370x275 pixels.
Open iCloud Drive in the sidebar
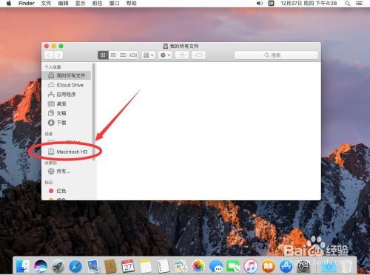click(67, 85)
